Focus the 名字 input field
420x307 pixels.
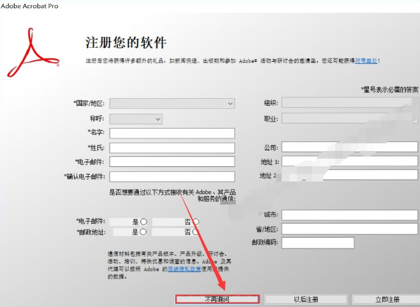(x=172, y=133)
